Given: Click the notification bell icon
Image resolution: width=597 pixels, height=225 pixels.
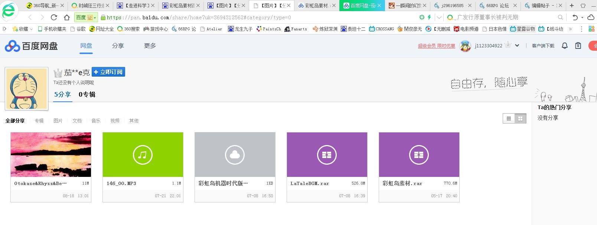Looking at the screenshot, I should pos(565,46).
